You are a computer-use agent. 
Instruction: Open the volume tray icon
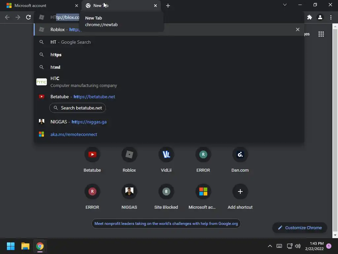tap(298, 246)
